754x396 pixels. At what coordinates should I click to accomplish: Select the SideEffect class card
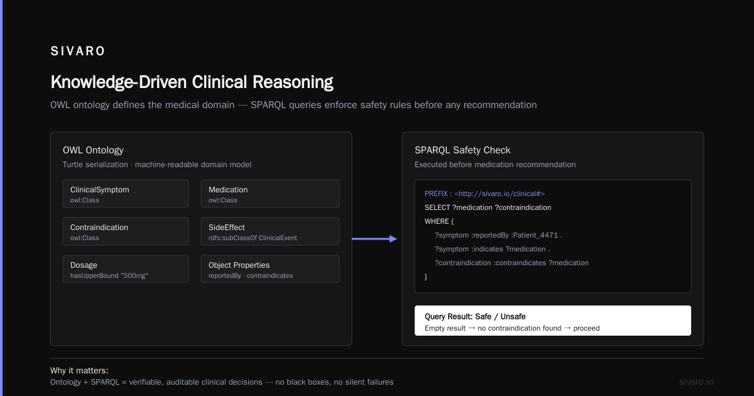[x=270, y=231]
